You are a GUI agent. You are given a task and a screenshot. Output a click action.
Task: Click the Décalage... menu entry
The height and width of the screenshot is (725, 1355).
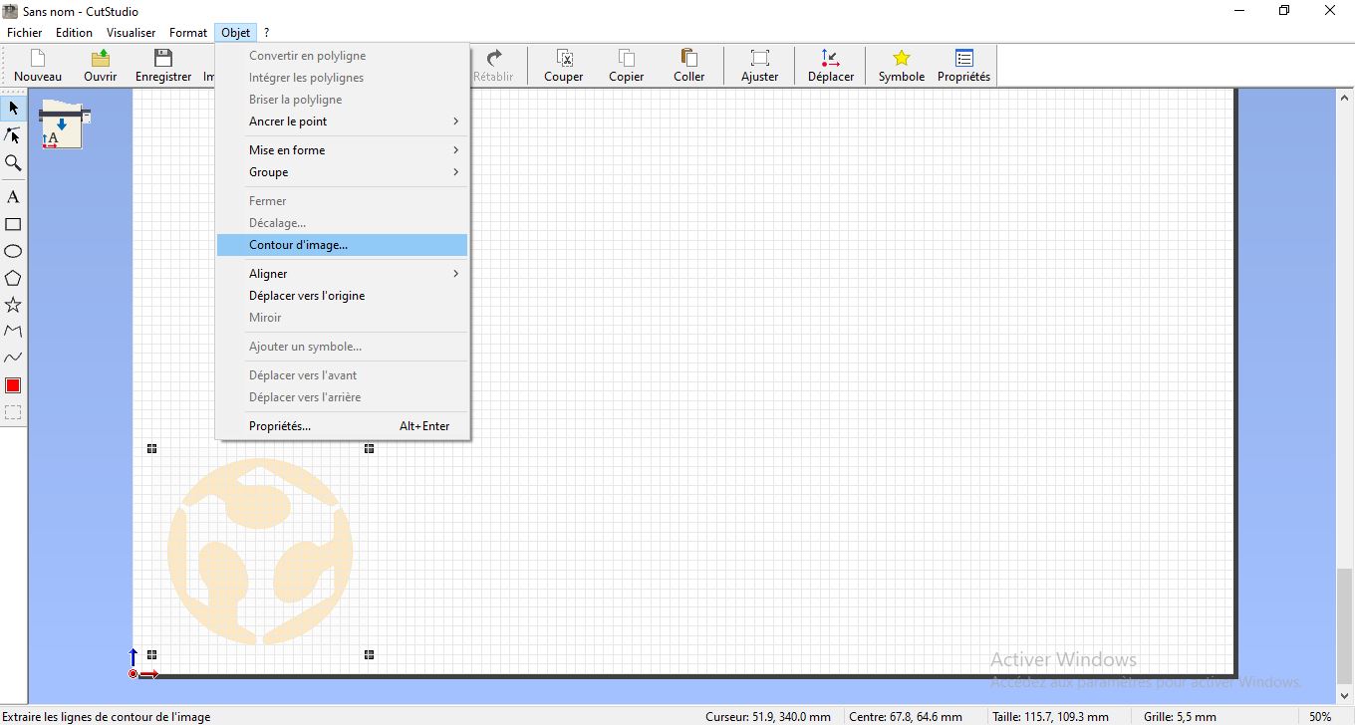tap(342, 223)
